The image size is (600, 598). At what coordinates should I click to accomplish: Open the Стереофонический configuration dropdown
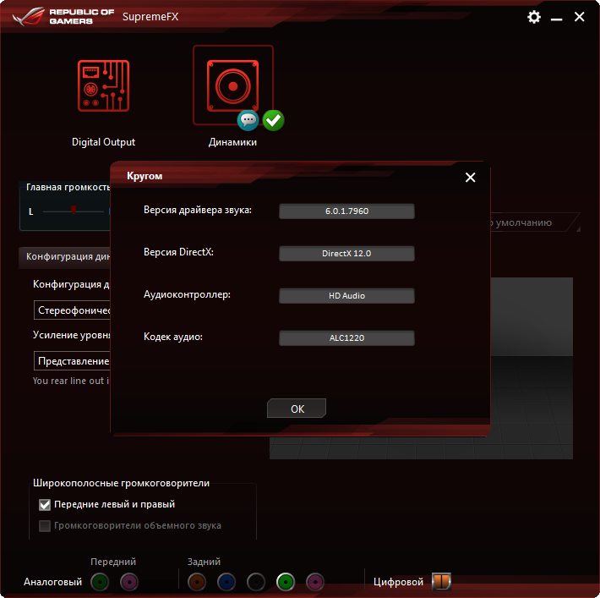[72, 310]
